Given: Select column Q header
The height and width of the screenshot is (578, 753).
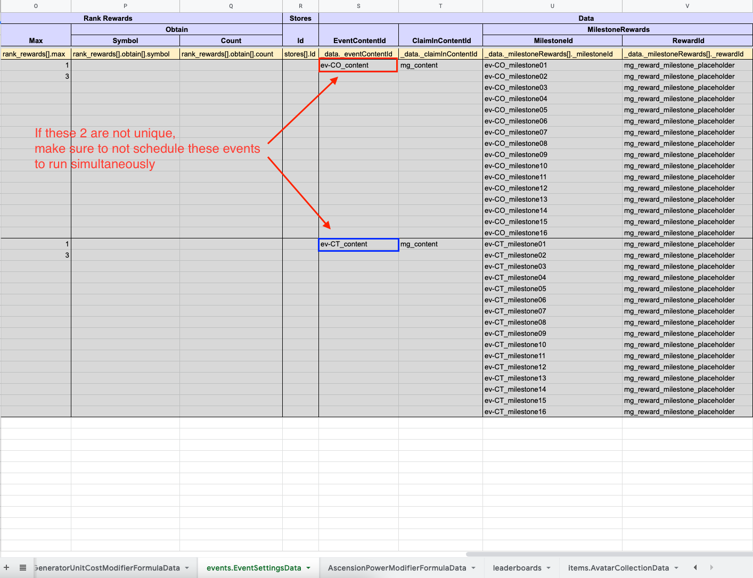Looking at the screenshot, I should pyautogui.click(x=231, y=6).
